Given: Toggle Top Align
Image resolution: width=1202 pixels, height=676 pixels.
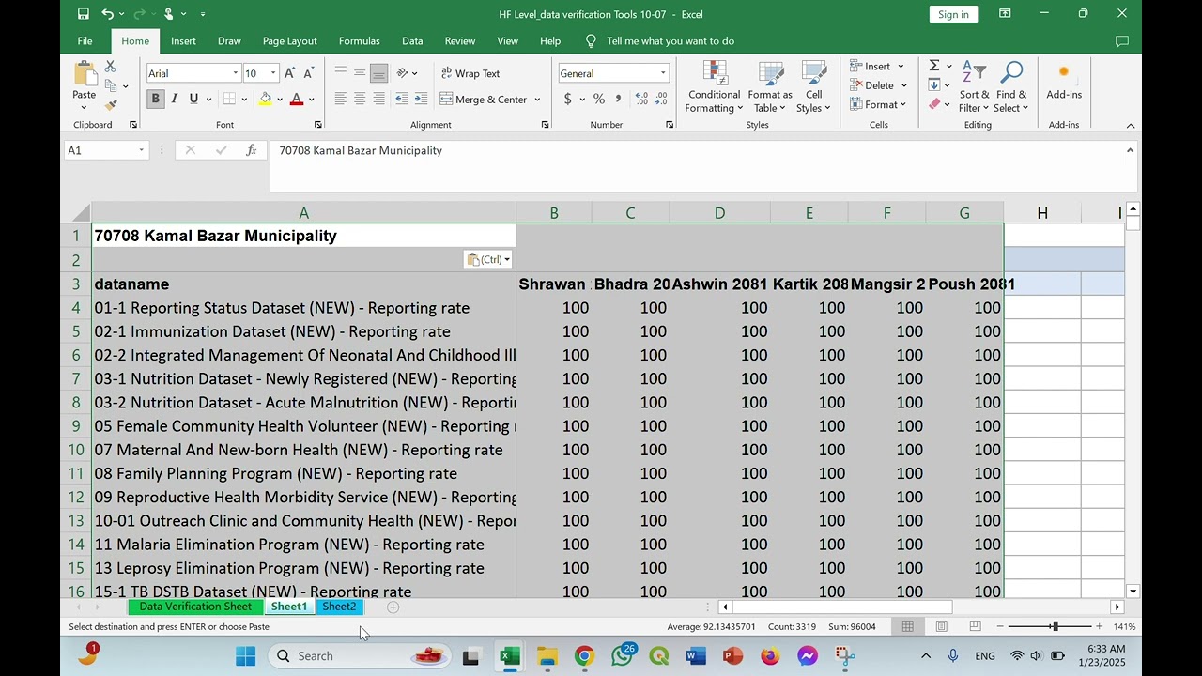Looking at the screenshot, I should coord(340,73).
